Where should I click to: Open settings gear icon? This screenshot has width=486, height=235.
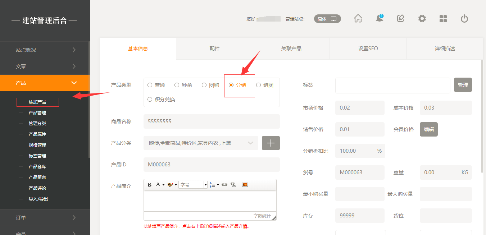(x=422, y=19)
